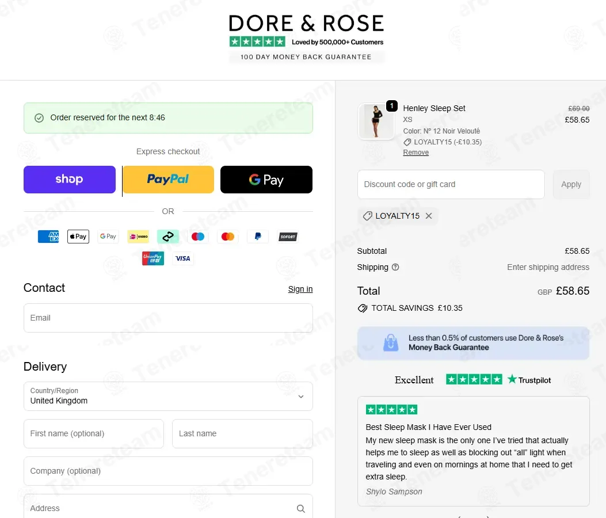
Task: Click the item quantity badge 1
Action: coord(392,105)
